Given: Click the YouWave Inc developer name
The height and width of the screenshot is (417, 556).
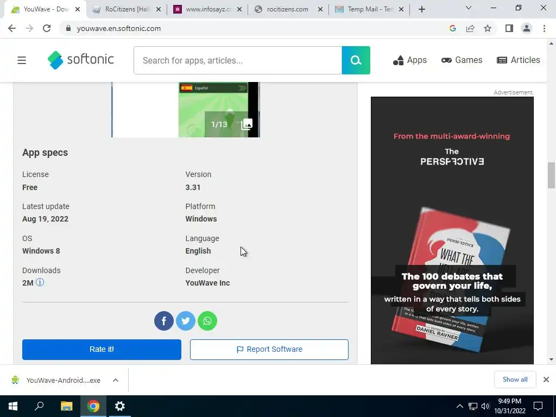Looking at the screenshot, I should click(x=207, y=283).
